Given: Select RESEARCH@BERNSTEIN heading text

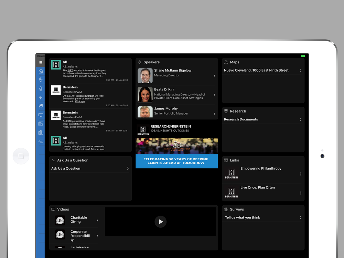Looking at the screenshot, I should [x=171, y=126].
